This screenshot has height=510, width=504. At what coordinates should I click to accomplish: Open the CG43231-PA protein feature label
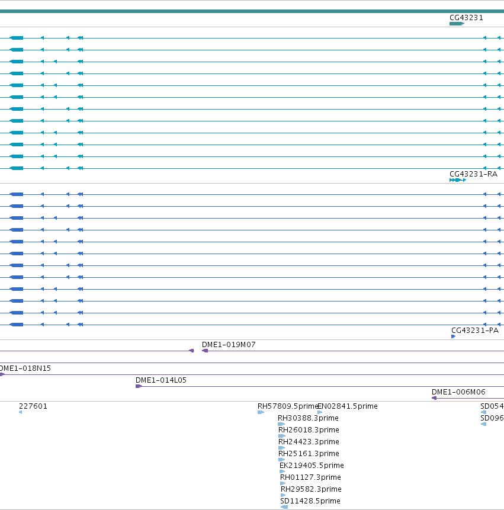(475, 331)
